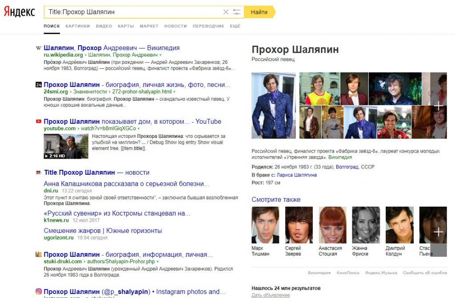Open the Новости search tab
The width and height of the screenshot is (455, 298).
click(x=176, y=26)
